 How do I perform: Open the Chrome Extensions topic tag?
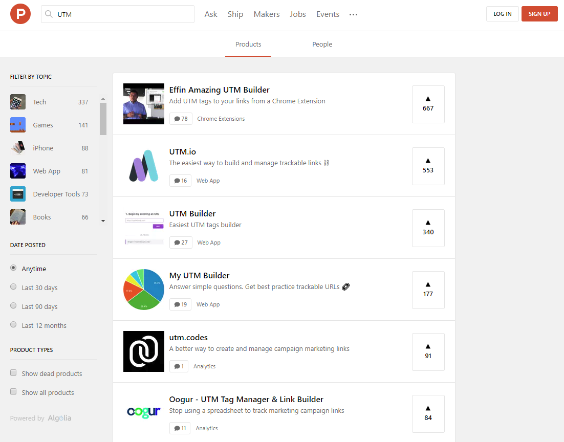(221, 119)
